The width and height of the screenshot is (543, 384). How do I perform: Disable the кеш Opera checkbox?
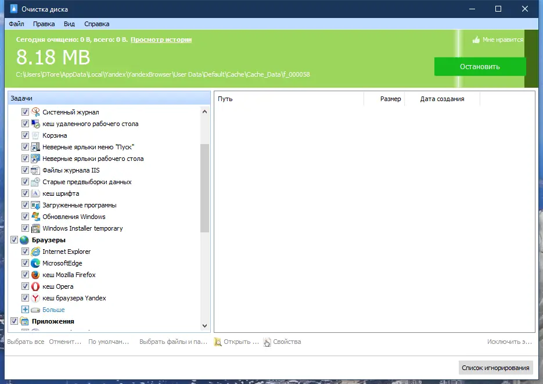coord(25,286)
